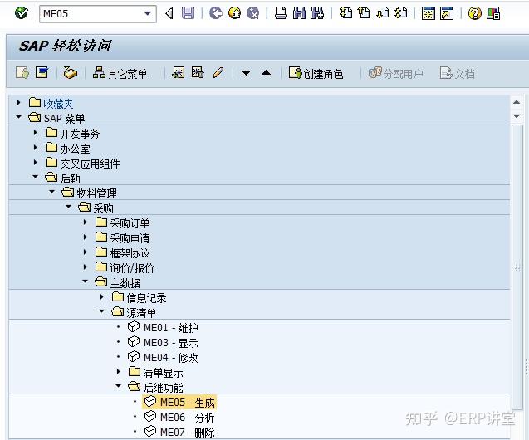Expand the 清单显示 folder
This screenshot has width=529, height=440.
(x=119, y=371)
